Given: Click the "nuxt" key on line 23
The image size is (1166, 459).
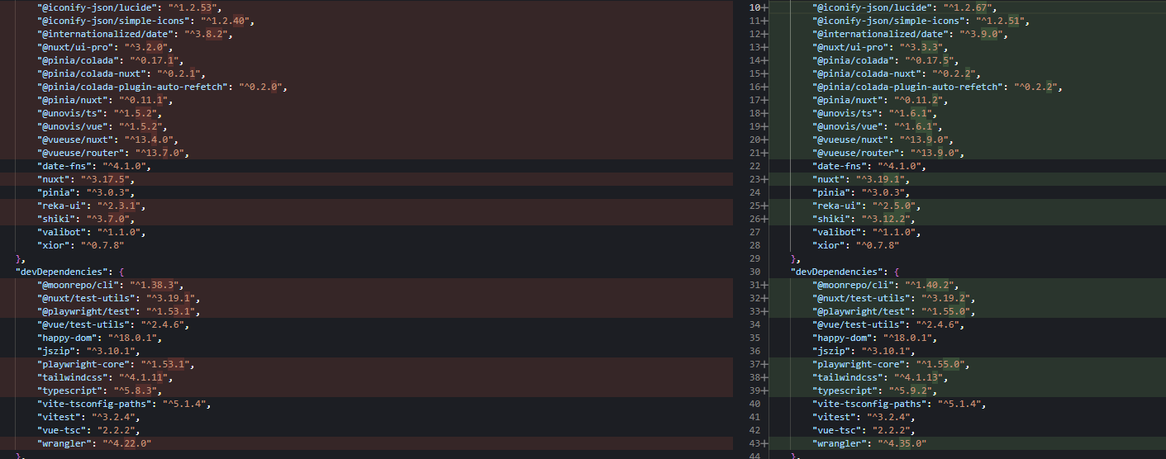Looking at the screenshot, I should pos(829,179).
